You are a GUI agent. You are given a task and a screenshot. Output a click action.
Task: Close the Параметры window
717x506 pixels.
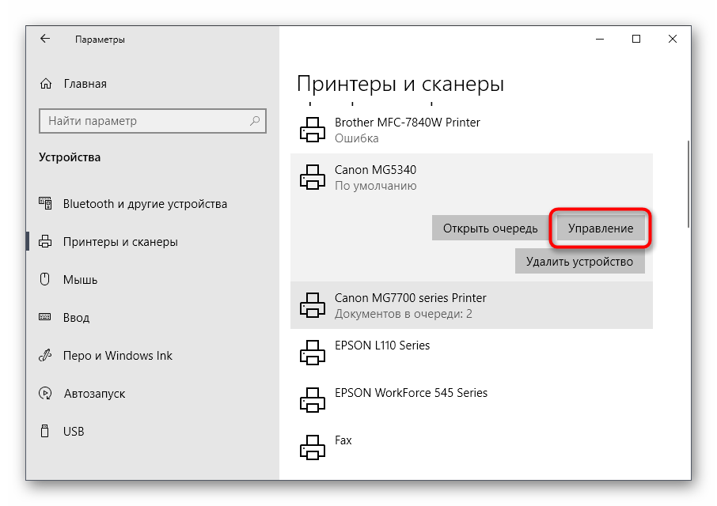672,39
